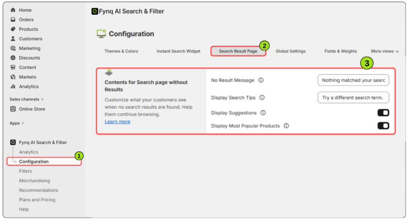Click the Configuration page title
The height and width of the screenshot is (219, 407).
[131, 34]
